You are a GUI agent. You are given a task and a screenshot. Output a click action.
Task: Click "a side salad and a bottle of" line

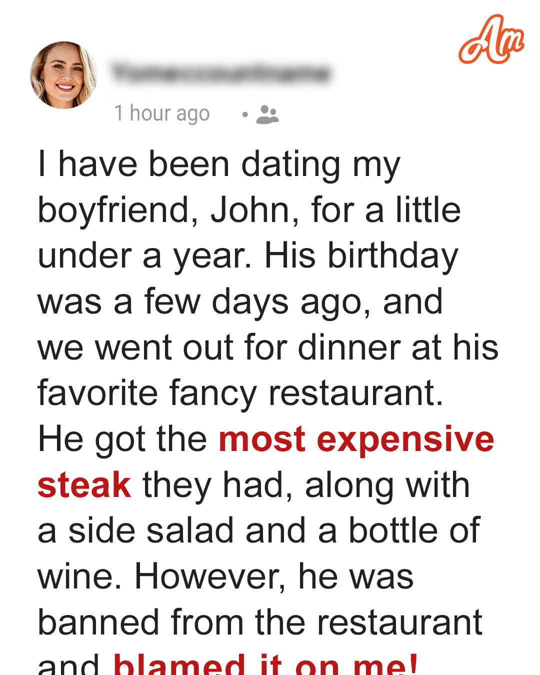point(259,530)
